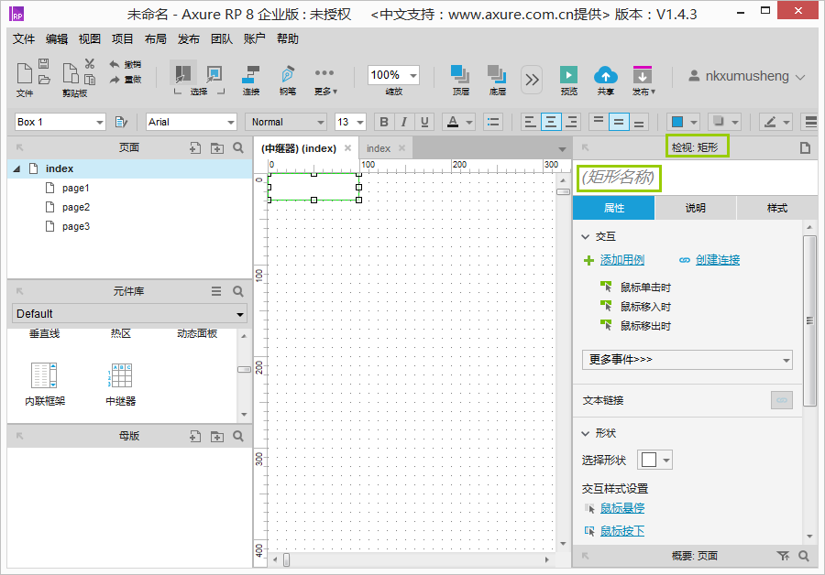Toggle bullet list formatting

493,122
